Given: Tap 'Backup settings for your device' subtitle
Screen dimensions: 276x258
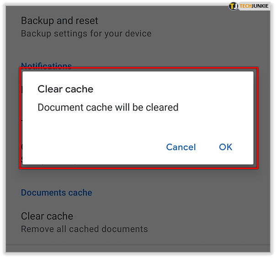Looking at the screenshot, I should tap(86, 33).
